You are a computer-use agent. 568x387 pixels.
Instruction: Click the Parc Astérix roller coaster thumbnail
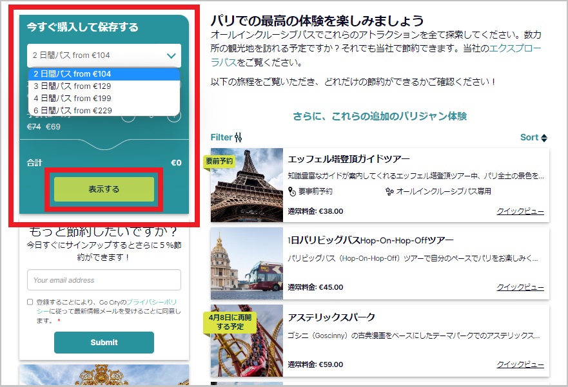tap(247, 341)
